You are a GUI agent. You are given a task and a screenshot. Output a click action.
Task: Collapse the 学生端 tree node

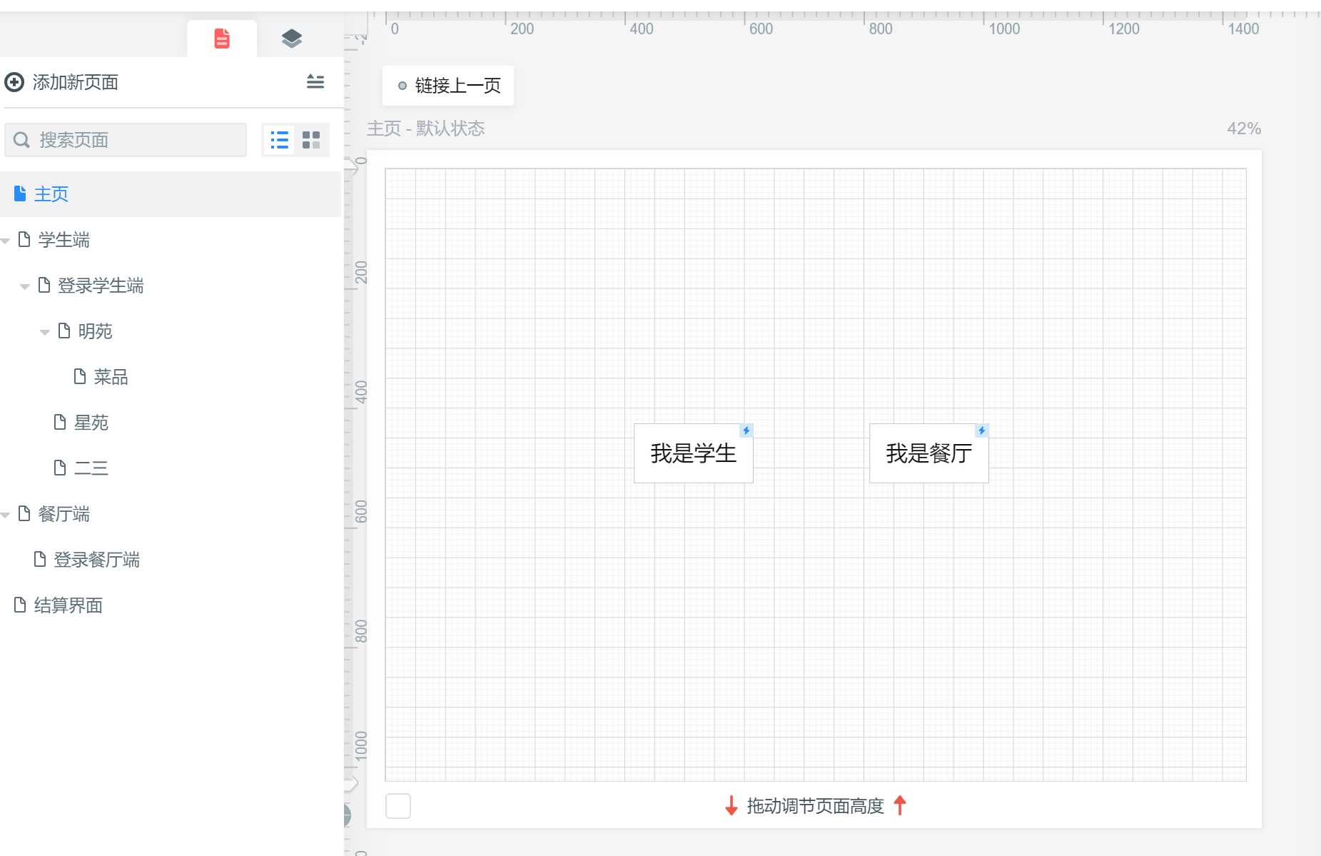point(6,241)
